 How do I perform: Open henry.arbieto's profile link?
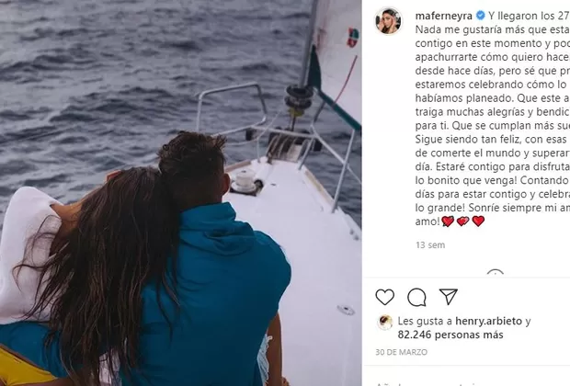tap(488, 321)
